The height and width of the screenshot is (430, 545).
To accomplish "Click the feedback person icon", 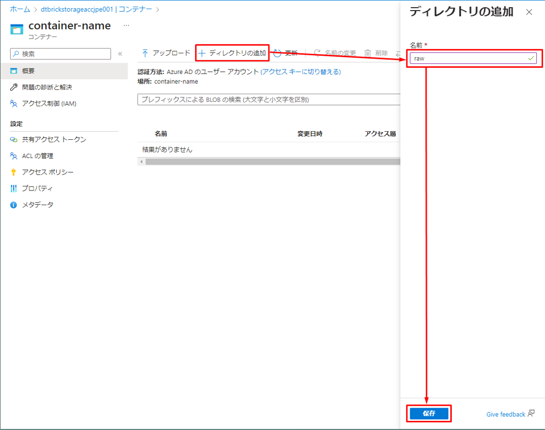I will coord(531,413).
